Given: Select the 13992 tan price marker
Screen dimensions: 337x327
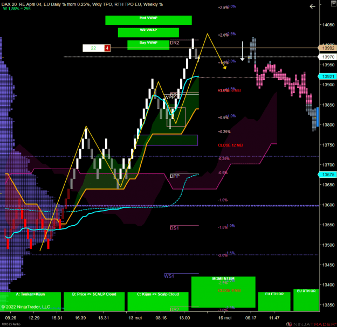Looking at the screenshot, I should (x=327, y=48).
